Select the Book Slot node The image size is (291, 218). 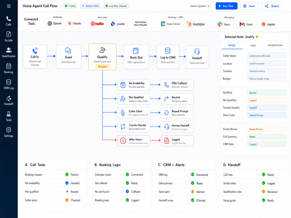[136, 57]
